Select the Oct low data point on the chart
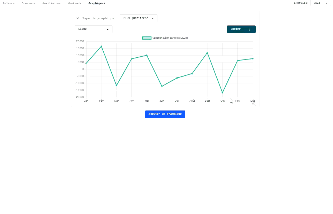333x214 pixels. click(222, 93)
